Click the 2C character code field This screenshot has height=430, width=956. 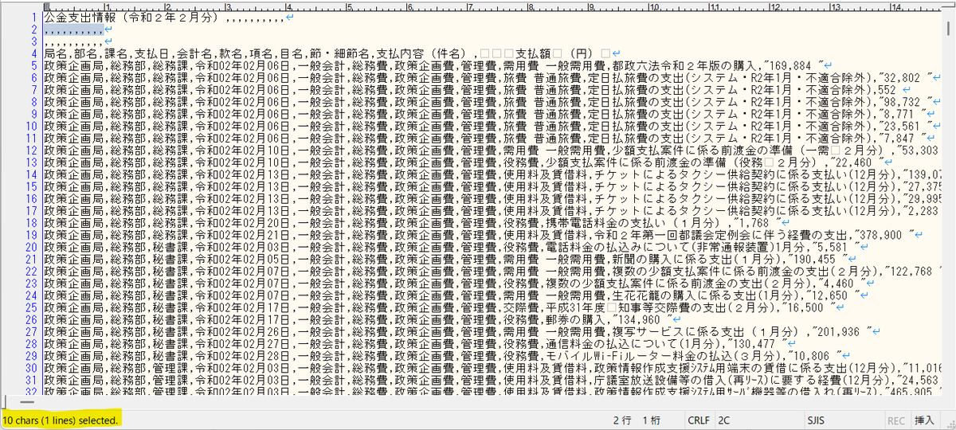(x=724, y=420)
